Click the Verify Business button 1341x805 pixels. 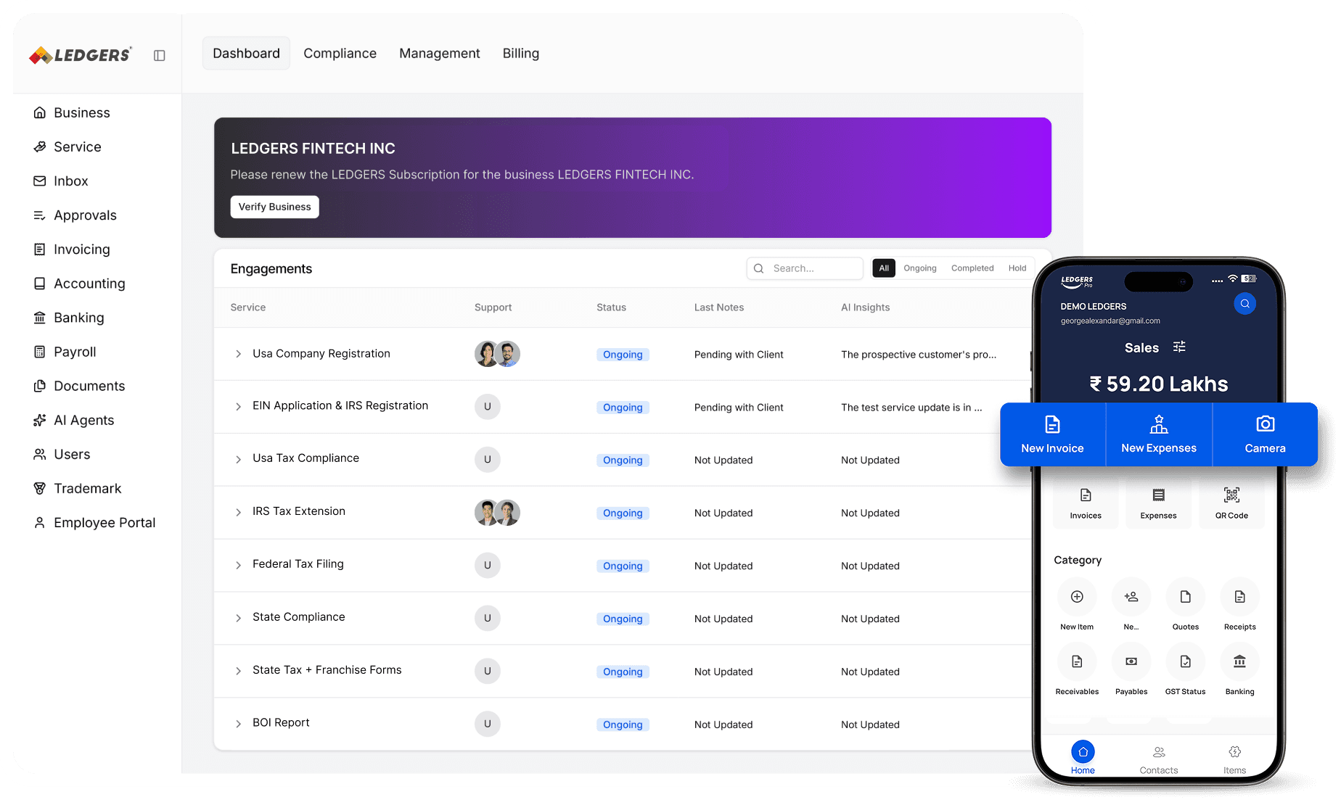coord(274,207)
